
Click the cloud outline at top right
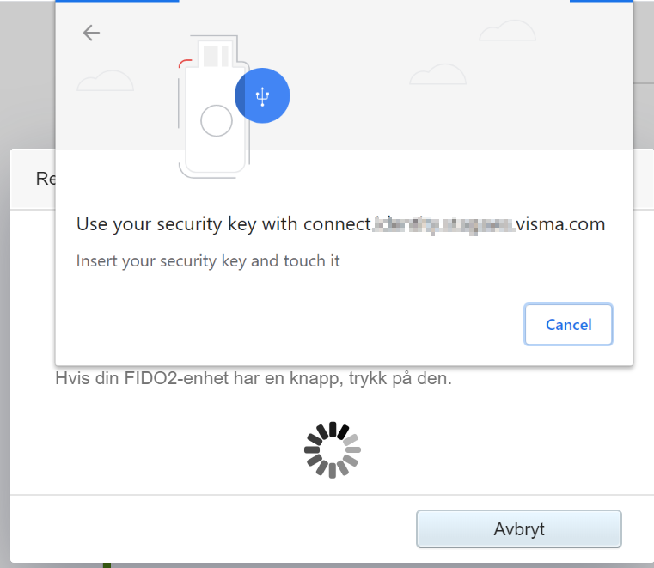click(507, 31)
